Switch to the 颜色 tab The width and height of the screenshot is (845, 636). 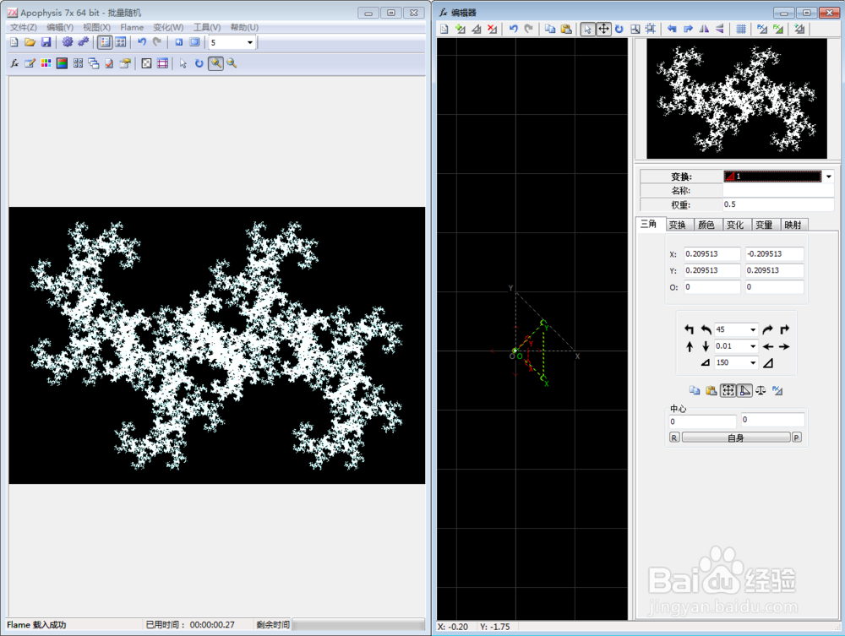[x=706, y=224]
